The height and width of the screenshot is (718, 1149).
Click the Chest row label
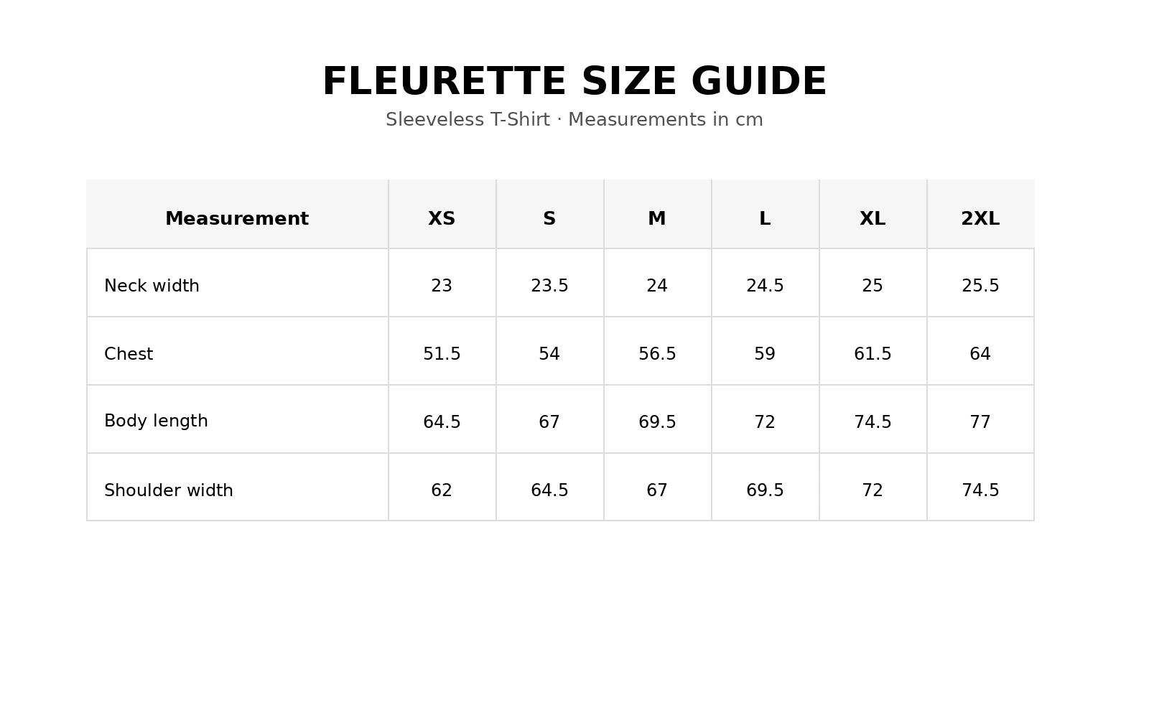(x=129, y=354)
